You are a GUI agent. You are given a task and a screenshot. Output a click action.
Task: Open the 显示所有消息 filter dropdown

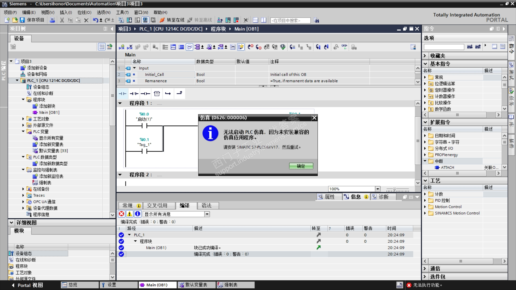(207, 214)
